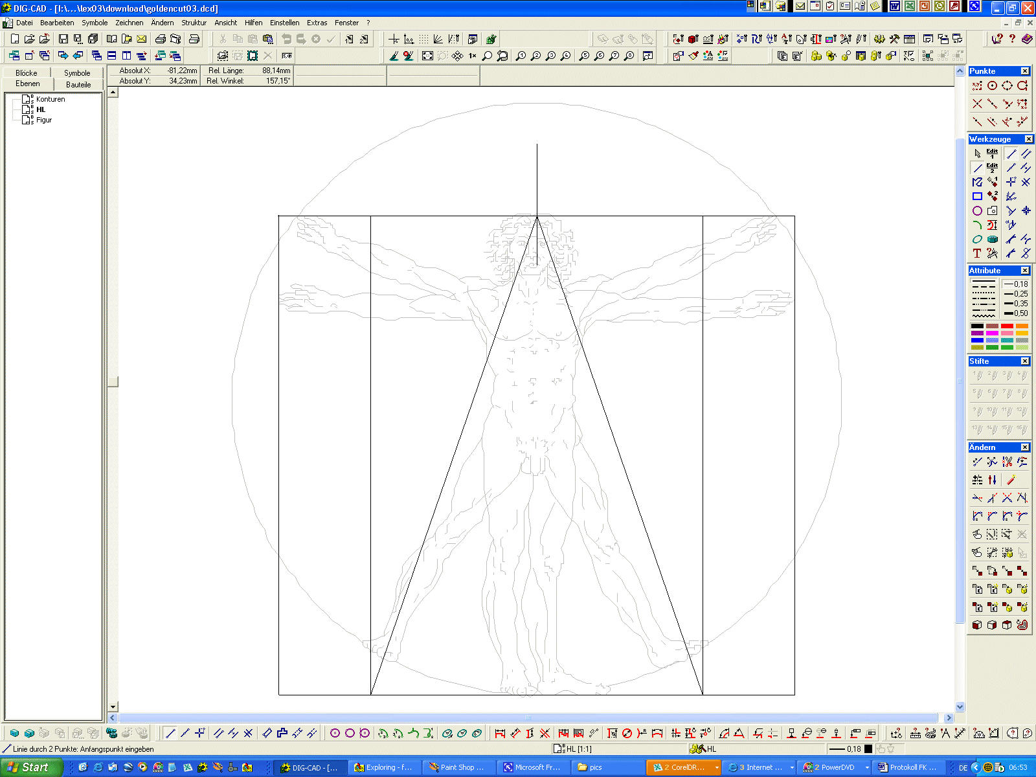Switch to the Symbole tab
This screenshot has width=1036, height=777.
click(x=77, y=73)
